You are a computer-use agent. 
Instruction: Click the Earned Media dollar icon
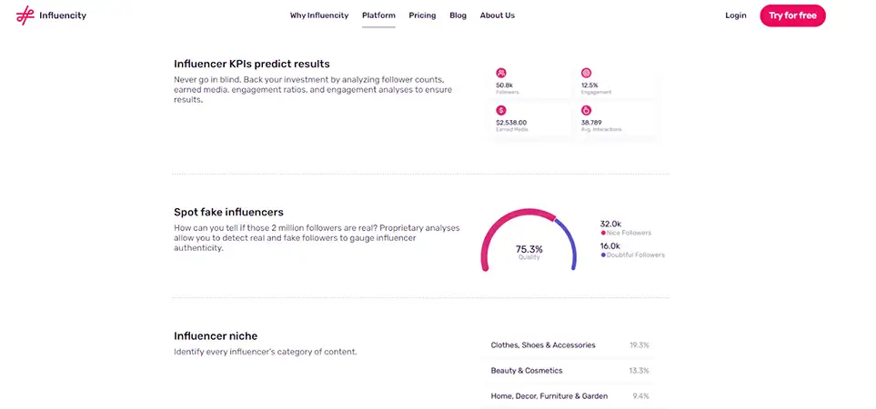pos(501,110)
